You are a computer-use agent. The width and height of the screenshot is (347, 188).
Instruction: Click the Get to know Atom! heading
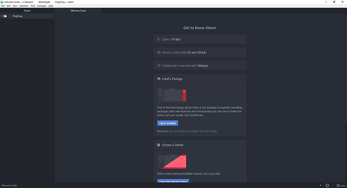click(200, 28)
